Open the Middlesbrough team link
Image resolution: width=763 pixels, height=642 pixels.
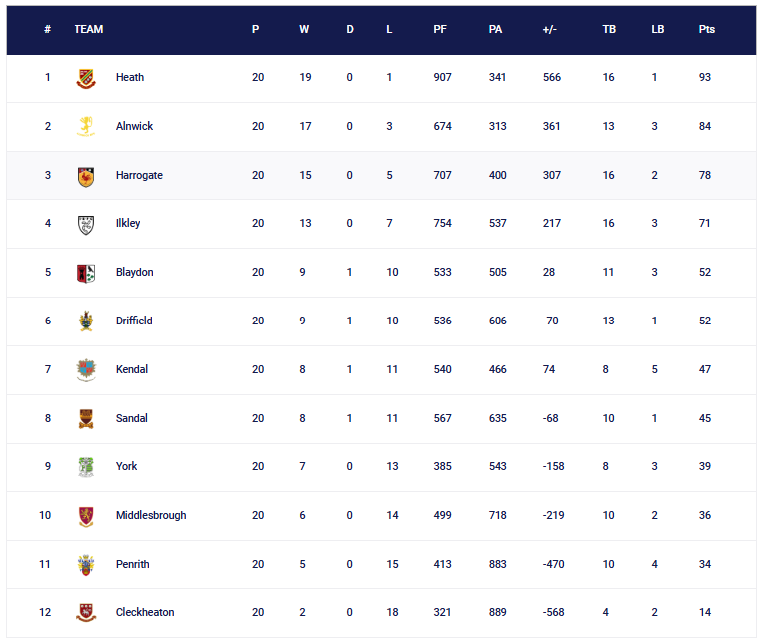pyautogui.click(x=151, y=516)
